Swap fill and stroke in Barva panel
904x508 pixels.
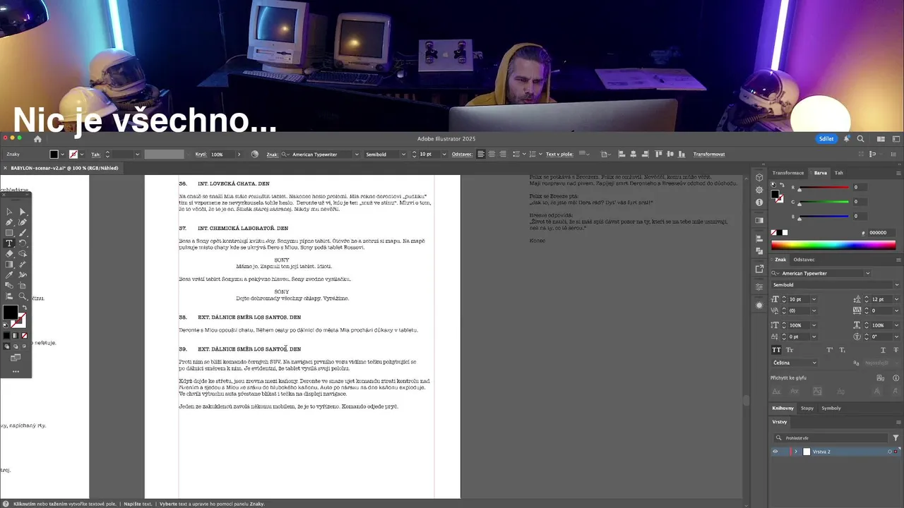[x=782, y=185]
